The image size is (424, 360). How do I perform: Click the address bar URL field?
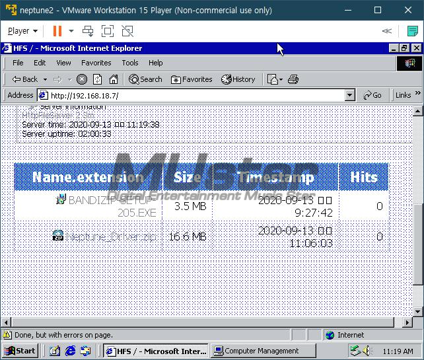(x=192, y=96)
